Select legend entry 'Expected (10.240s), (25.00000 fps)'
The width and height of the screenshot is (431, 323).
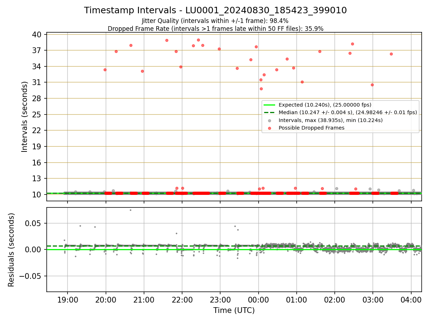point(325,105)
